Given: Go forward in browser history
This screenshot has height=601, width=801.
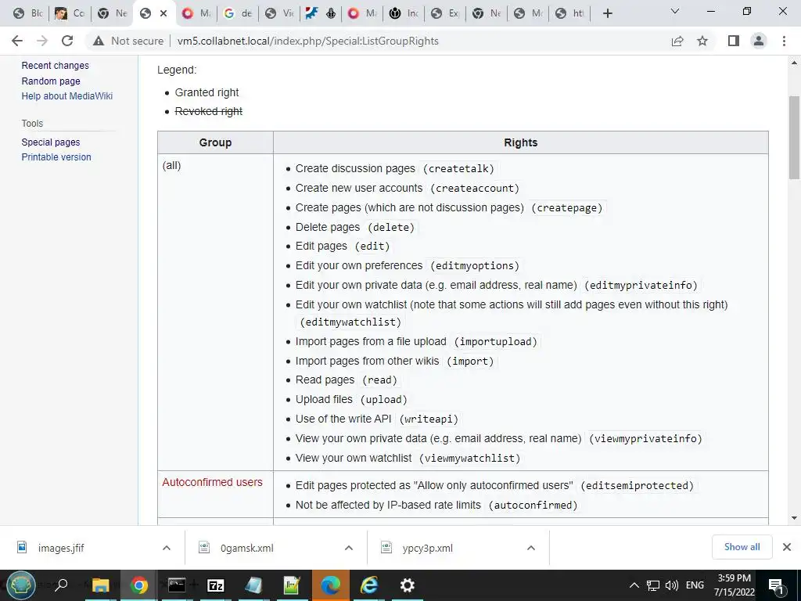Looking at the screenshot, I should [42, 41].
